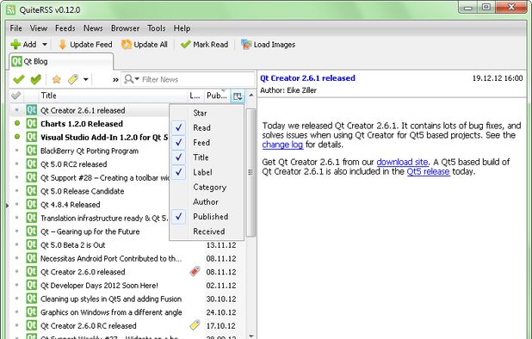
Task: Click the star filter icon in news toolbar
Action: click(56, 79)
